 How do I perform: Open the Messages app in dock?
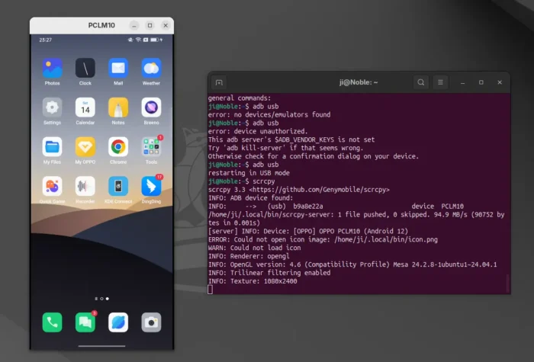tap(85, 322)
